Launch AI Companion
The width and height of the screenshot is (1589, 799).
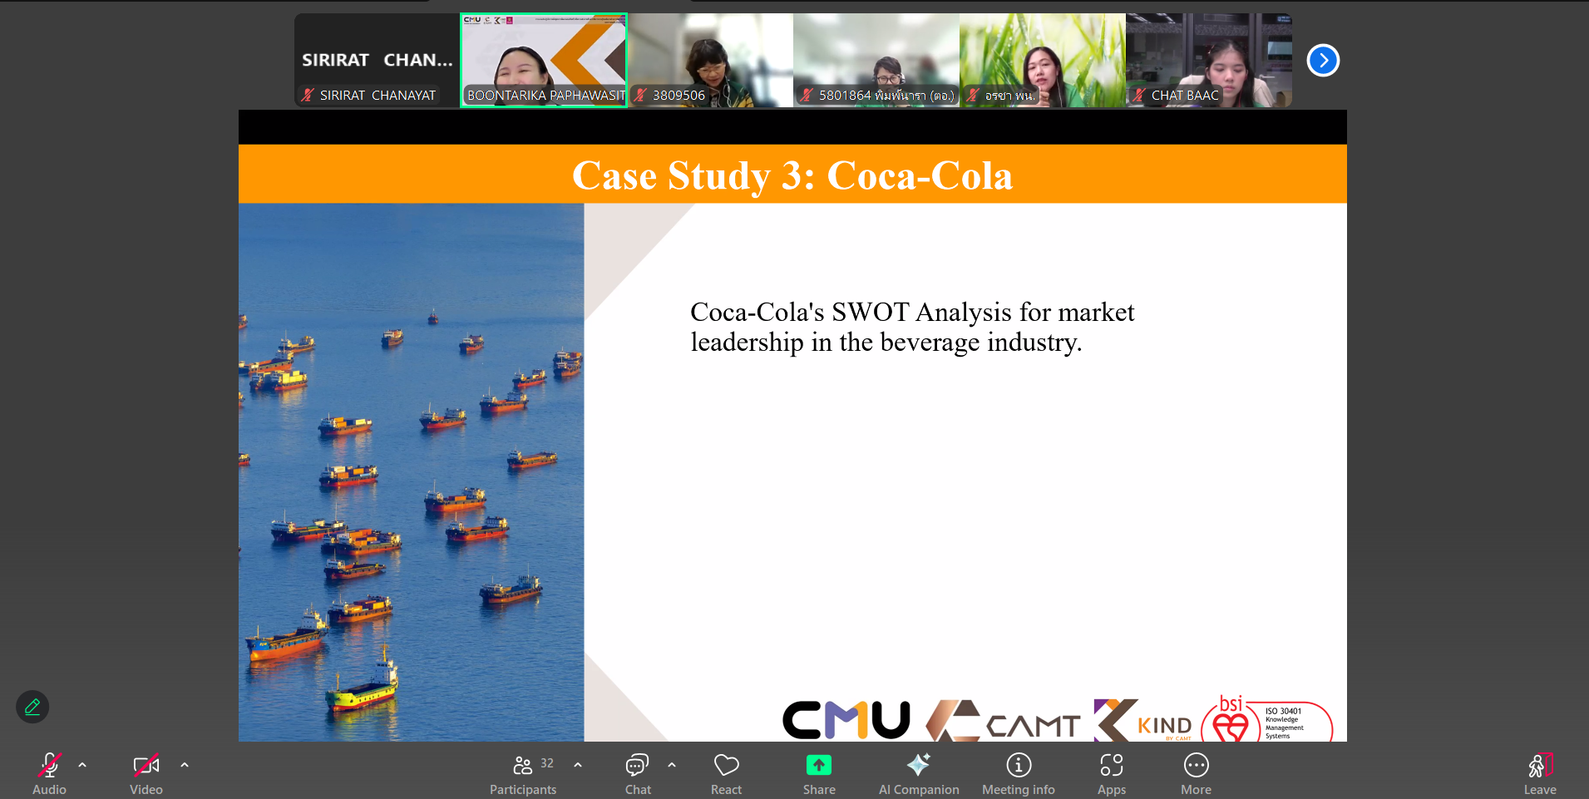pyautogui.click(x=918, y=773)
